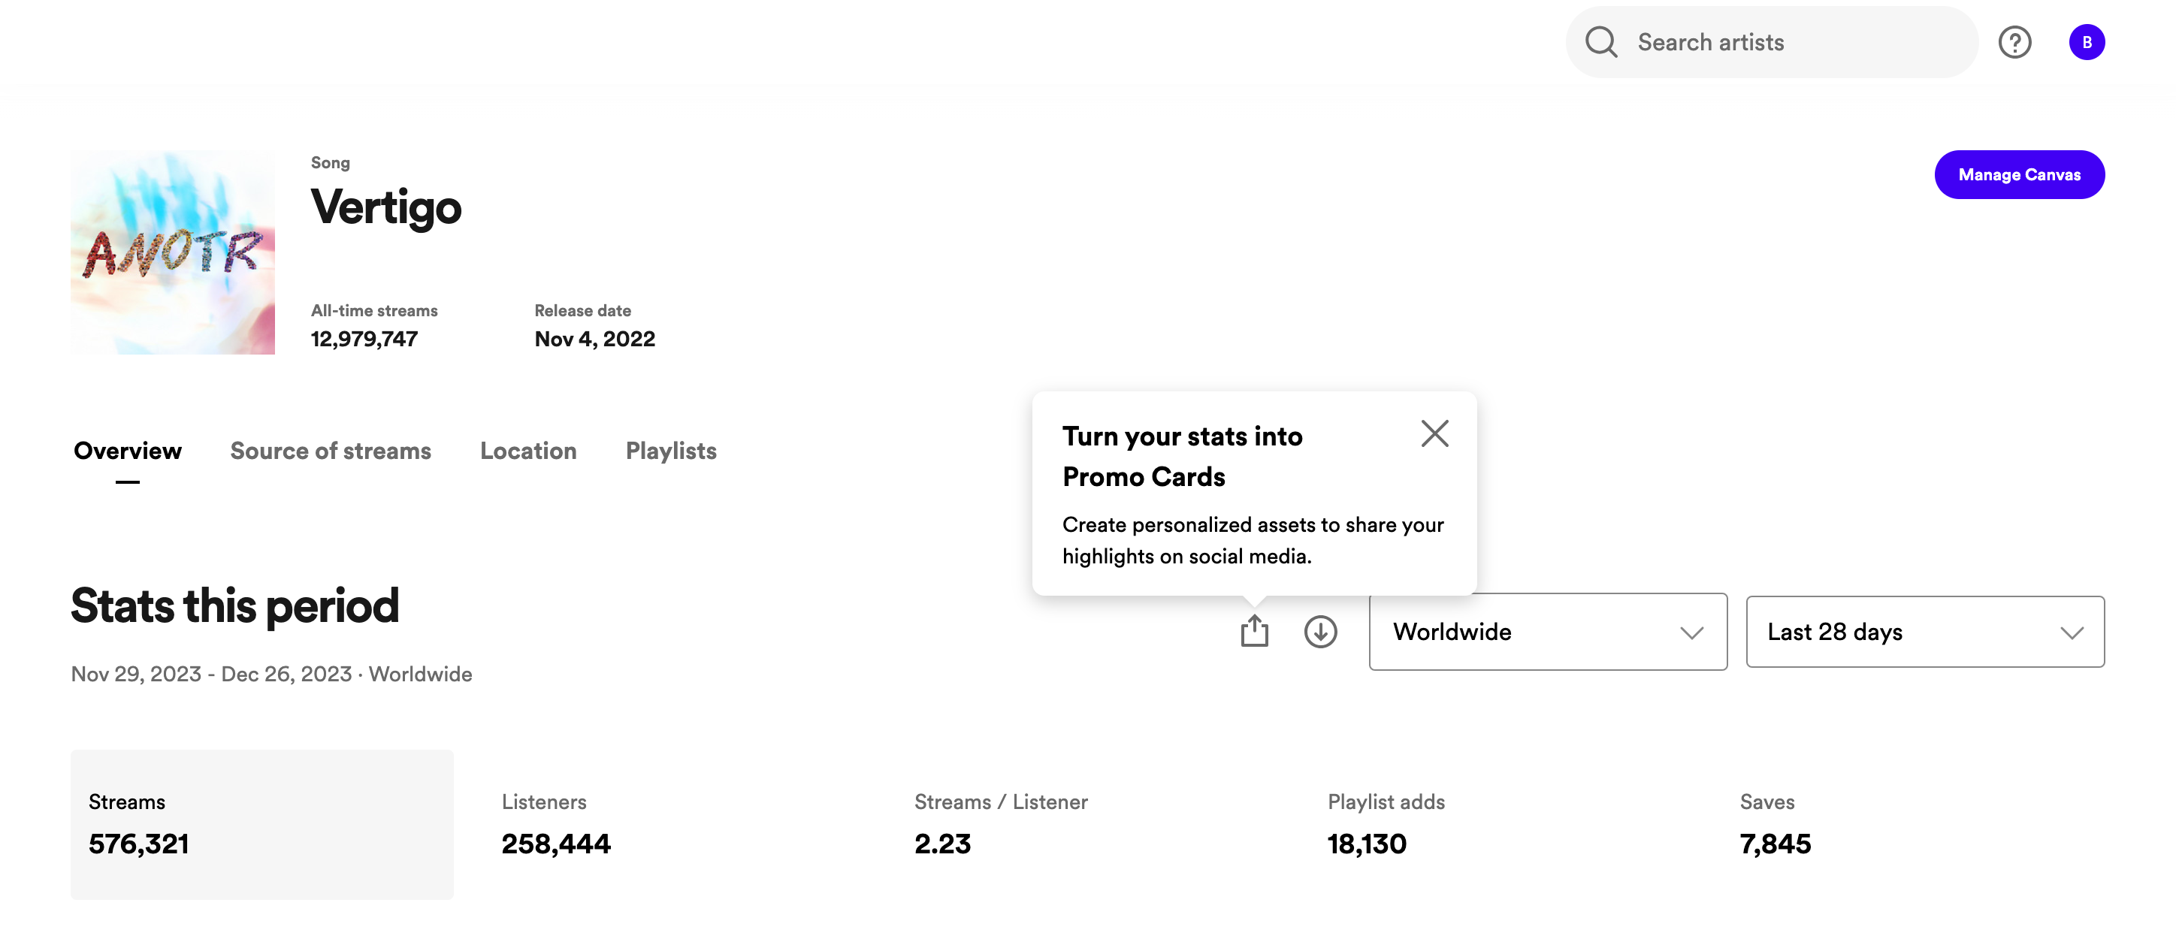Click the chevron in Last 28 days selector
Viewport: 2176px width, 951px height.
[x=2072, y=632]
